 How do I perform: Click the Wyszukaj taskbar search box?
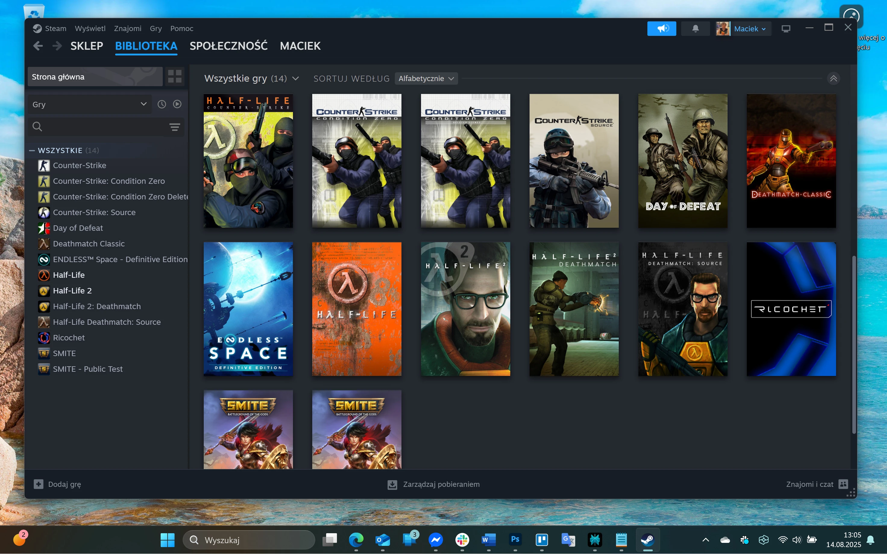coord(249,540)
